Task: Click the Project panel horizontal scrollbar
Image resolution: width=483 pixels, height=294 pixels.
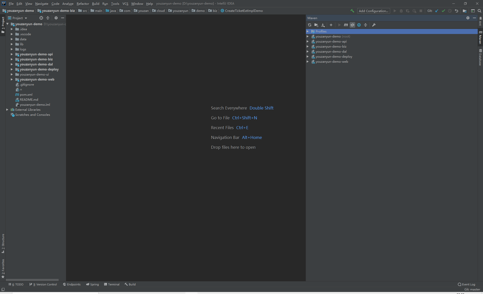Action: point(32,280)
